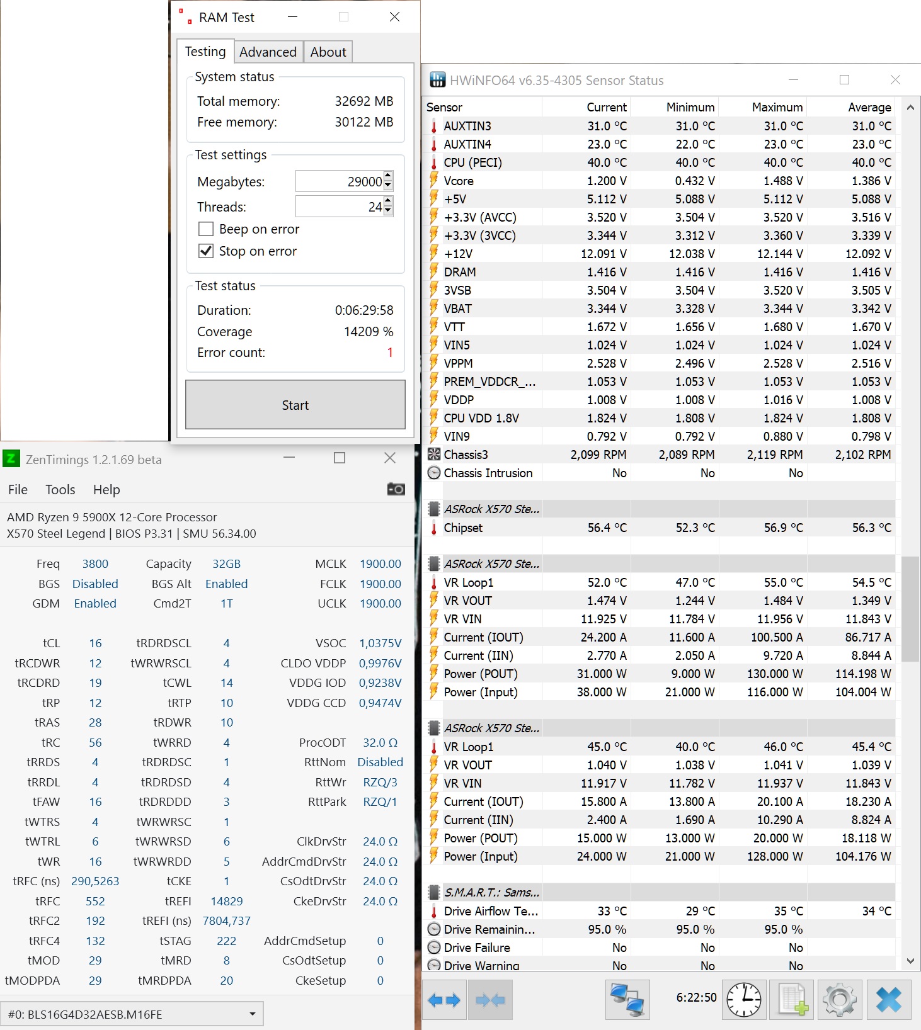
Task: Click Chassis Intrusion clock icon
Action: point(434,473)
